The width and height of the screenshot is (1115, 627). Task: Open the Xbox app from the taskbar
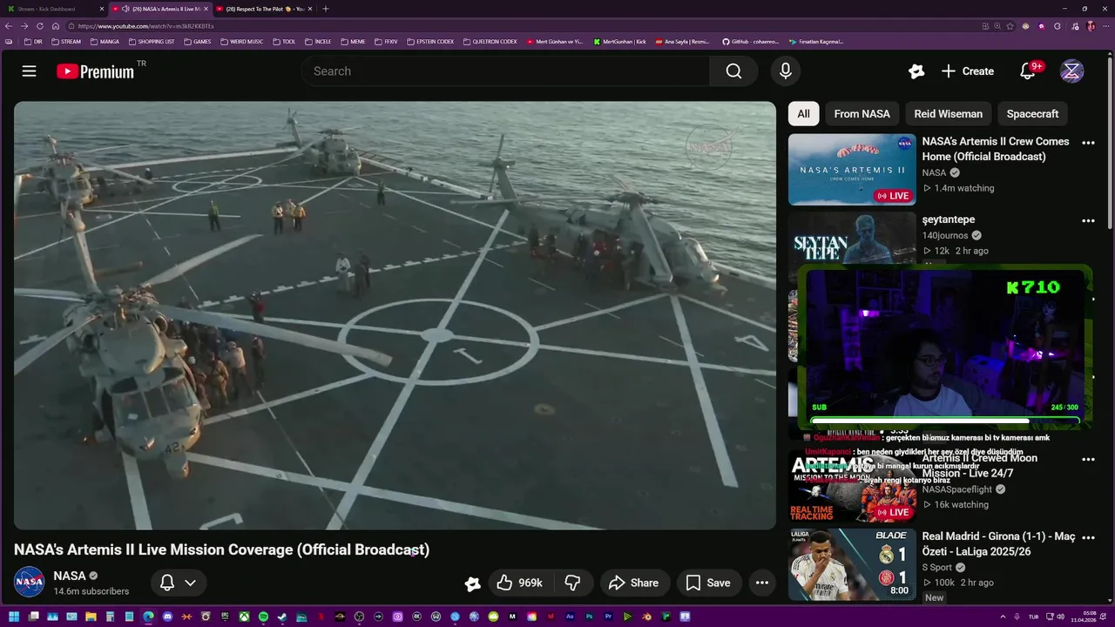click(x=244, y=617)
